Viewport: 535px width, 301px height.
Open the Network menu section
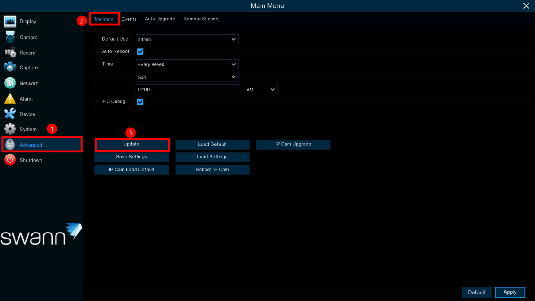[29, 84]
